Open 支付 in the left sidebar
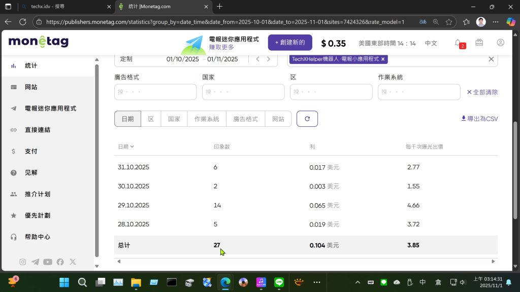This screenshot has width=520, height=292. click(x=31, y=151)
